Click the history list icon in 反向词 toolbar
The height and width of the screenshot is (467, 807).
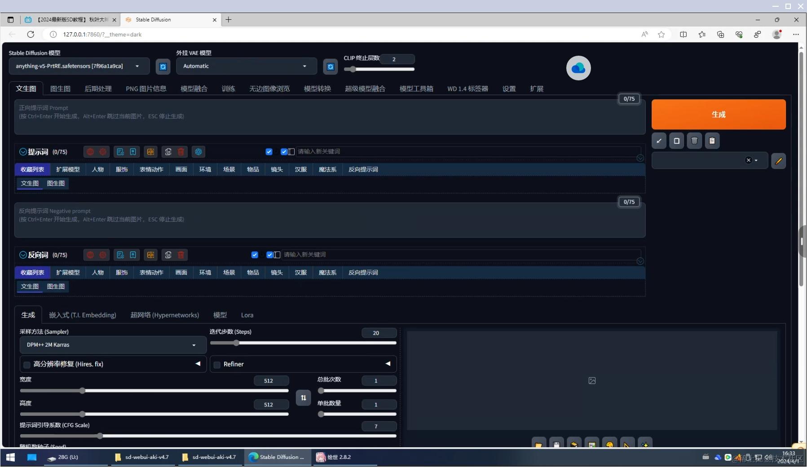120,255
